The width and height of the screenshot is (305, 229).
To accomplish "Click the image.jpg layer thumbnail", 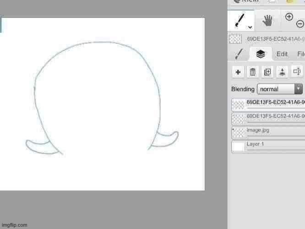I will pos(239,133).
